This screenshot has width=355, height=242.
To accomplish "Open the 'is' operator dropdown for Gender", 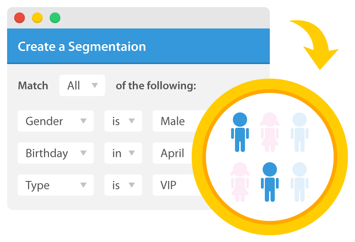I will (x=123, y=121).
